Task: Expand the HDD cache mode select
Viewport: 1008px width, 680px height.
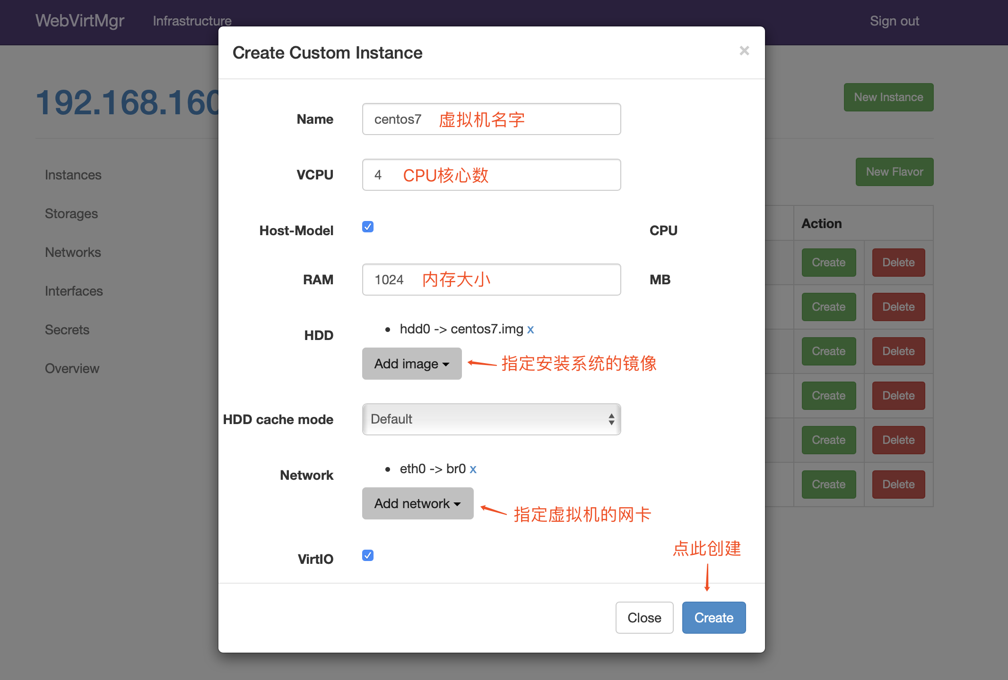Action: tap(491, 419)
